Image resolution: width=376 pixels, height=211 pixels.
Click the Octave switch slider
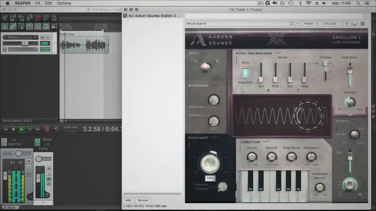[325, 63]
